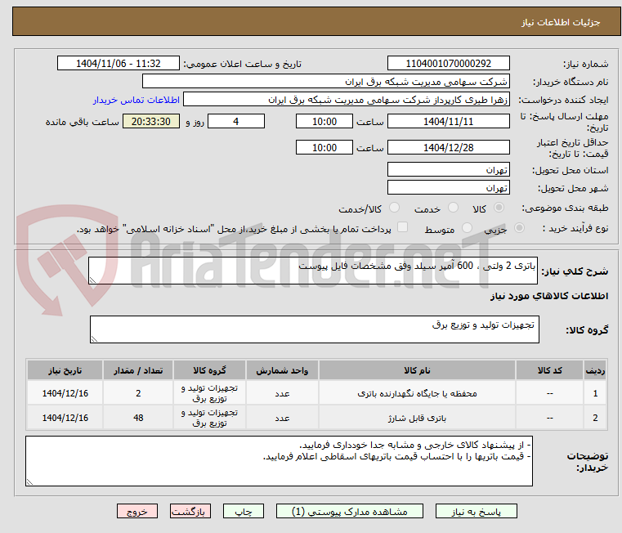Click the توضیحات خریدار notes text area

279,461
